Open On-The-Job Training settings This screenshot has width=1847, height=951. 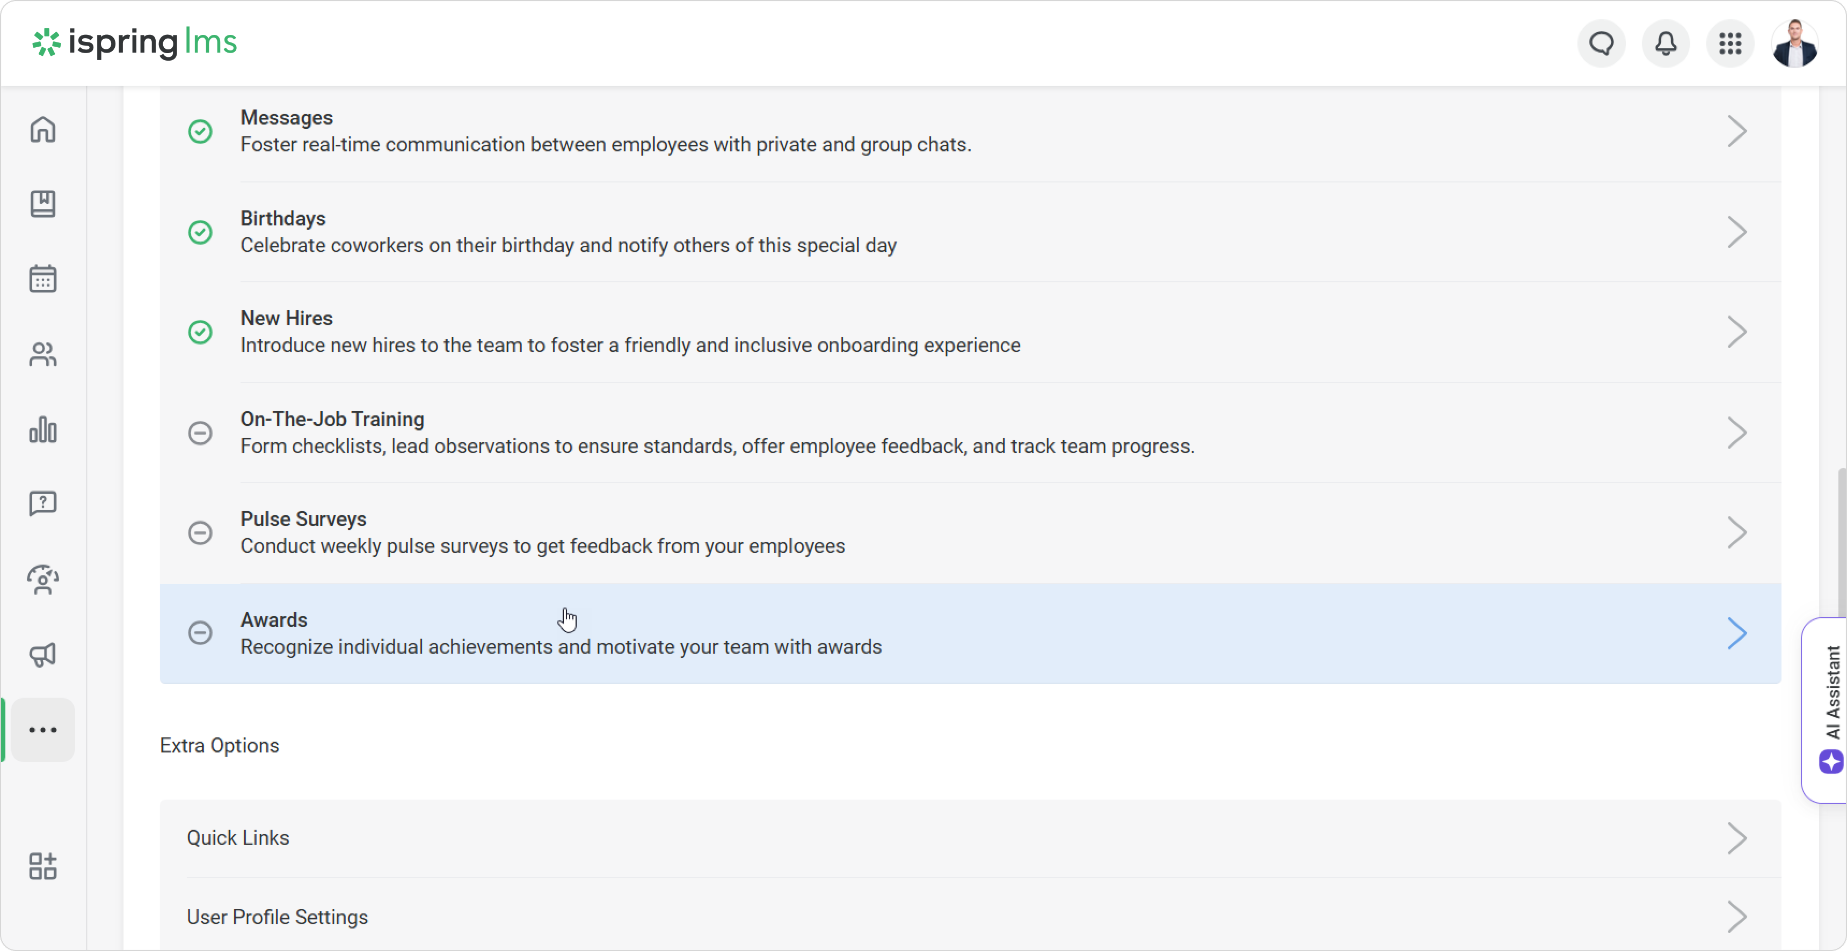pyautogui.click(x=332, y=419)
